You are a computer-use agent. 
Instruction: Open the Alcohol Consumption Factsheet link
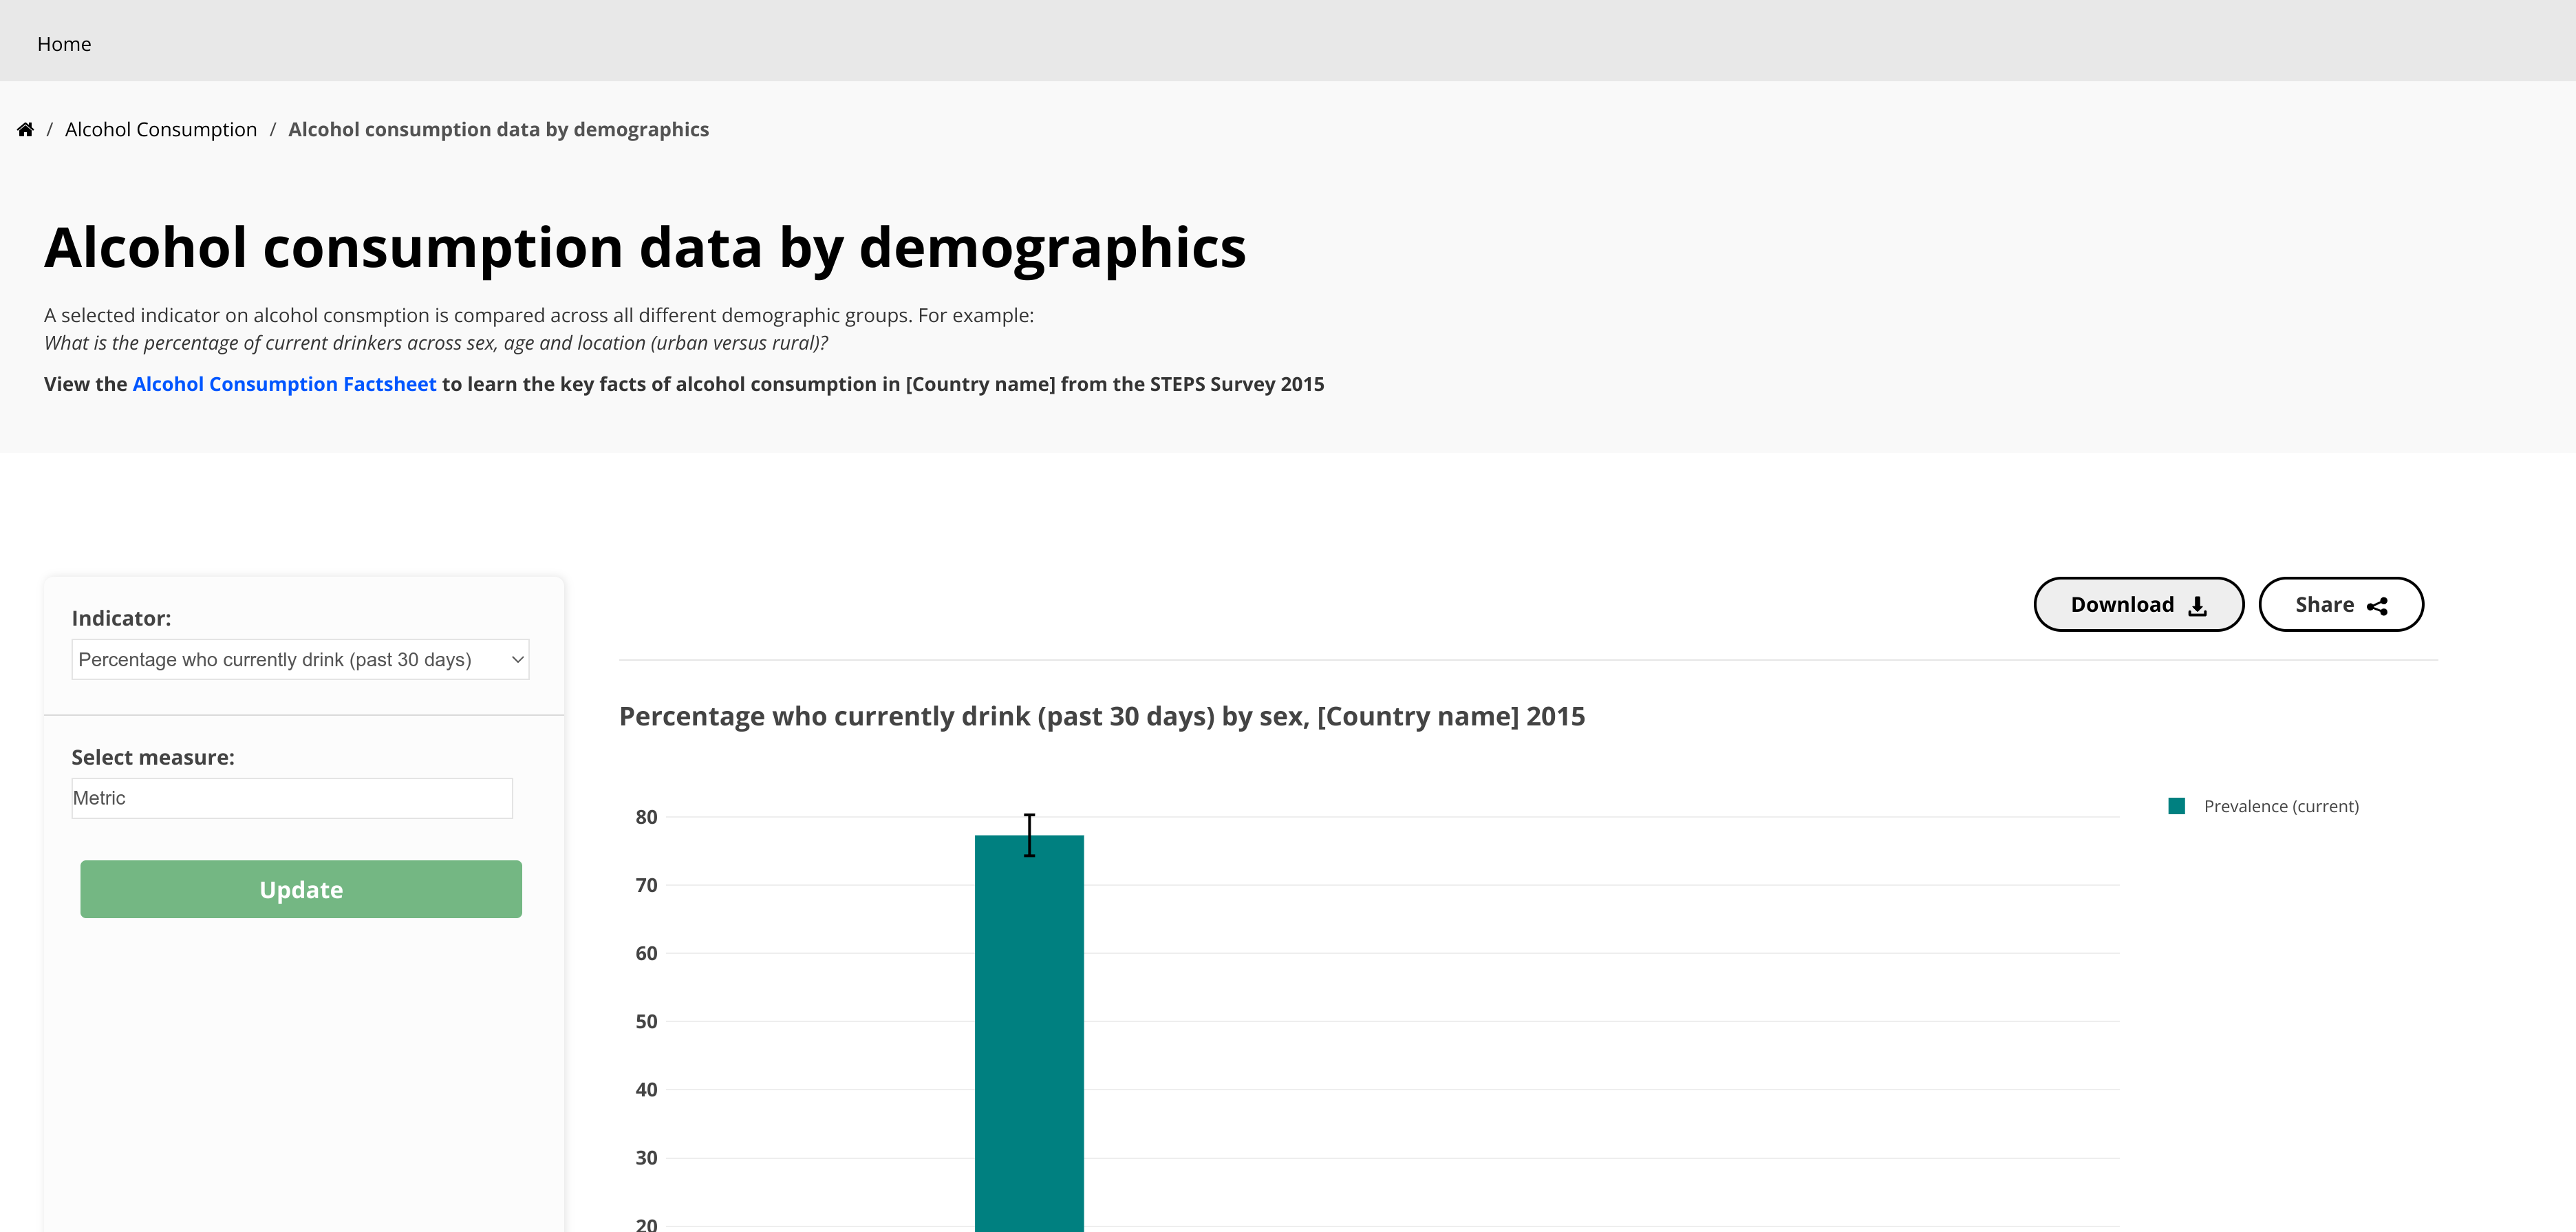(284, 385)
